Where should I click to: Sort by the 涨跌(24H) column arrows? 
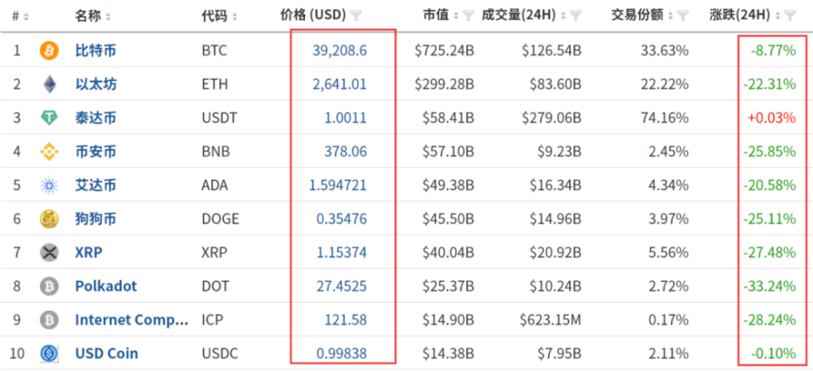pos(778,16)
